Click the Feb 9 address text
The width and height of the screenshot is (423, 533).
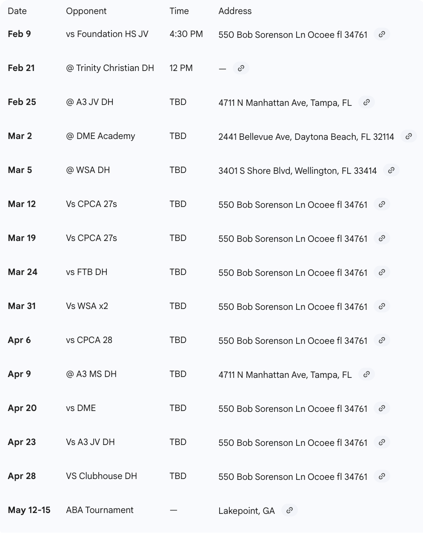[293, 35]
